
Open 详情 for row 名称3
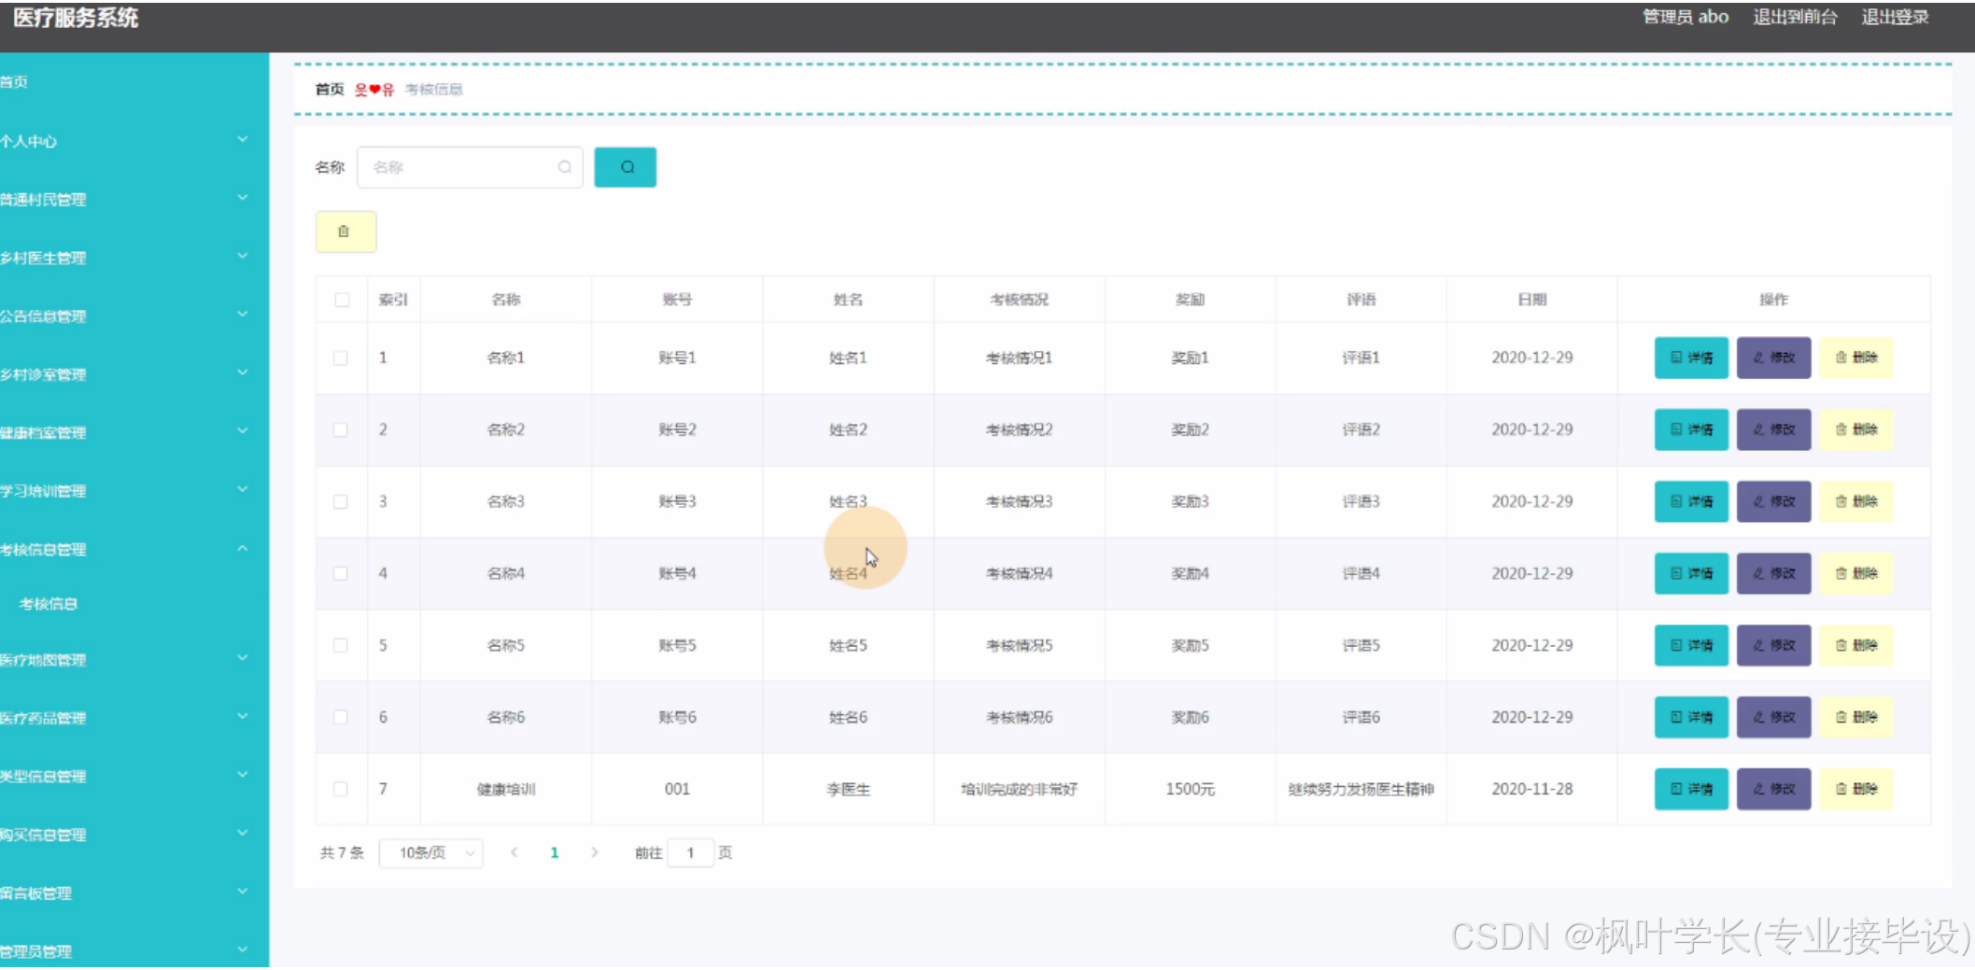coord(1691,501)
